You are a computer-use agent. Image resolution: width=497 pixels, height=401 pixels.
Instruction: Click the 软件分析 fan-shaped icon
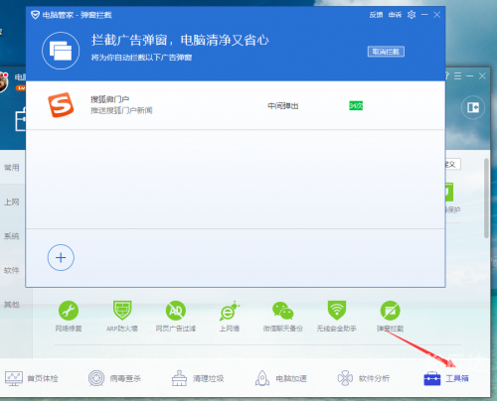click(x=345, y=378)
